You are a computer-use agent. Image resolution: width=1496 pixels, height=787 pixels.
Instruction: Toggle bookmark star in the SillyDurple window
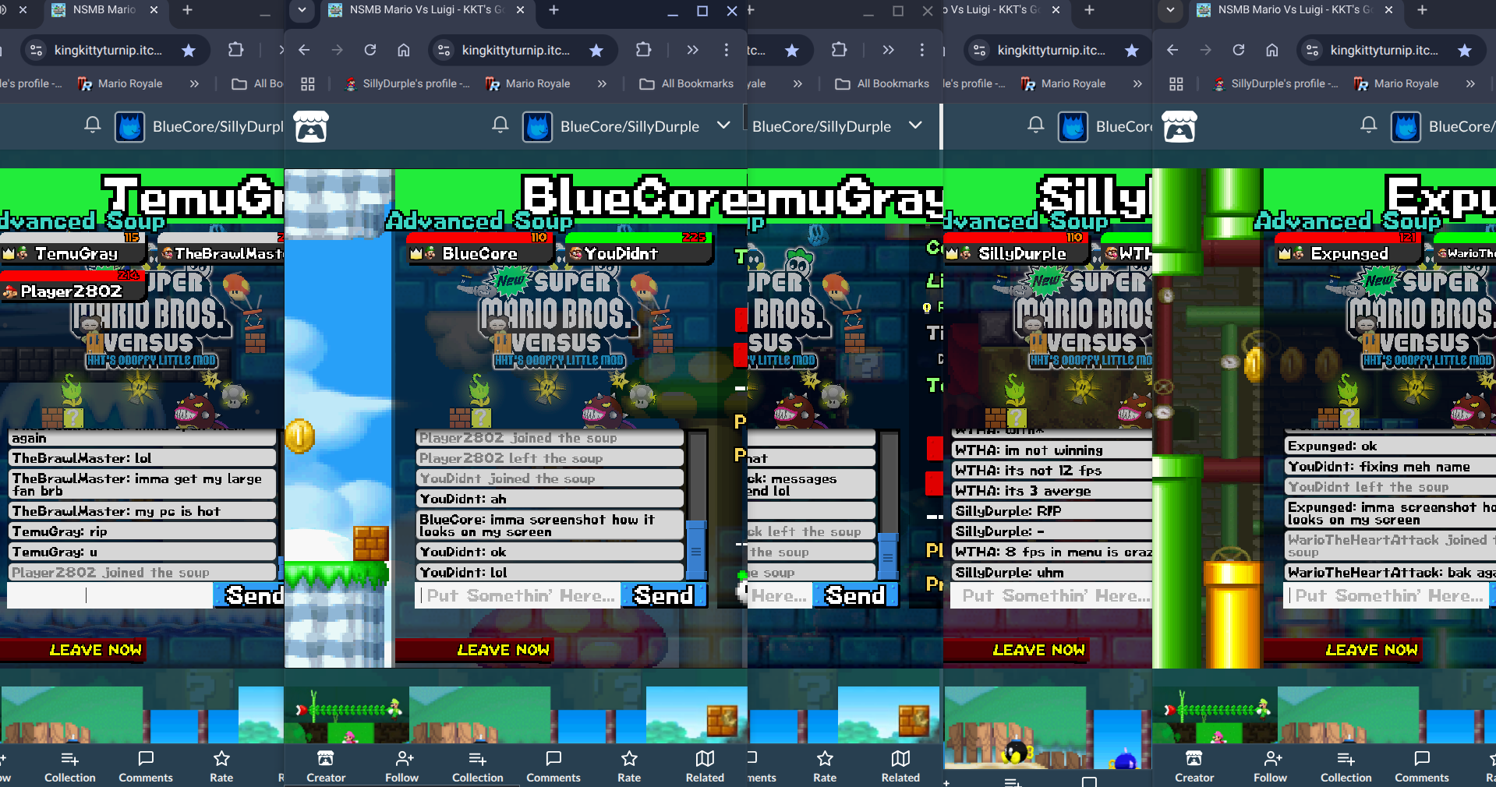(x=1132, y=51)
